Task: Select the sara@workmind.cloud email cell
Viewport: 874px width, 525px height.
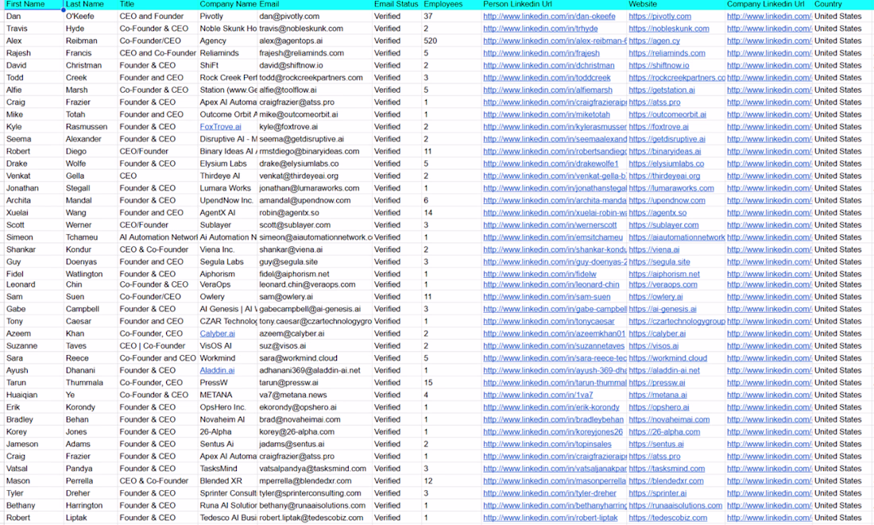Action: 315,357
